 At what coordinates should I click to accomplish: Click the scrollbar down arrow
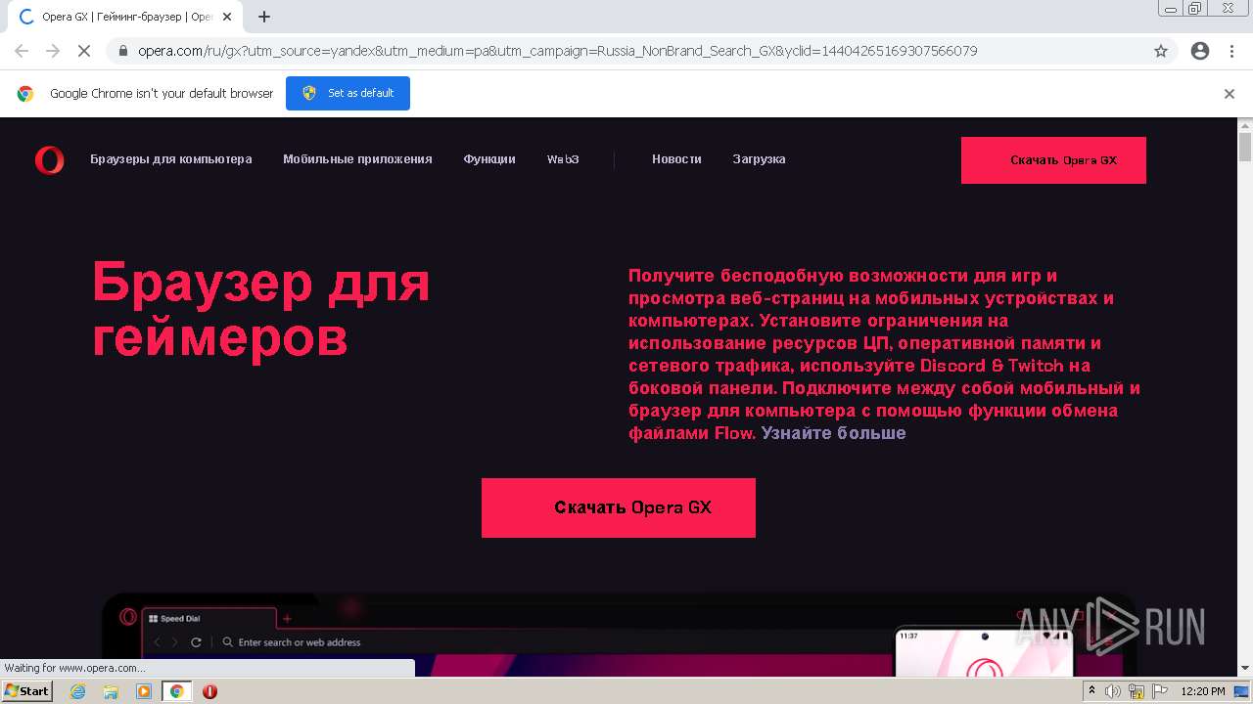1245,668
